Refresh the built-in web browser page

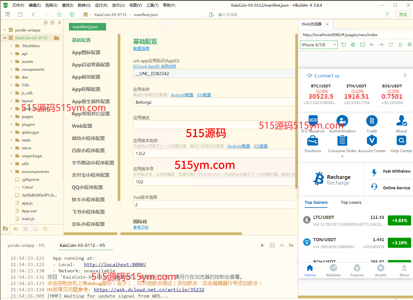click(391, 45)
